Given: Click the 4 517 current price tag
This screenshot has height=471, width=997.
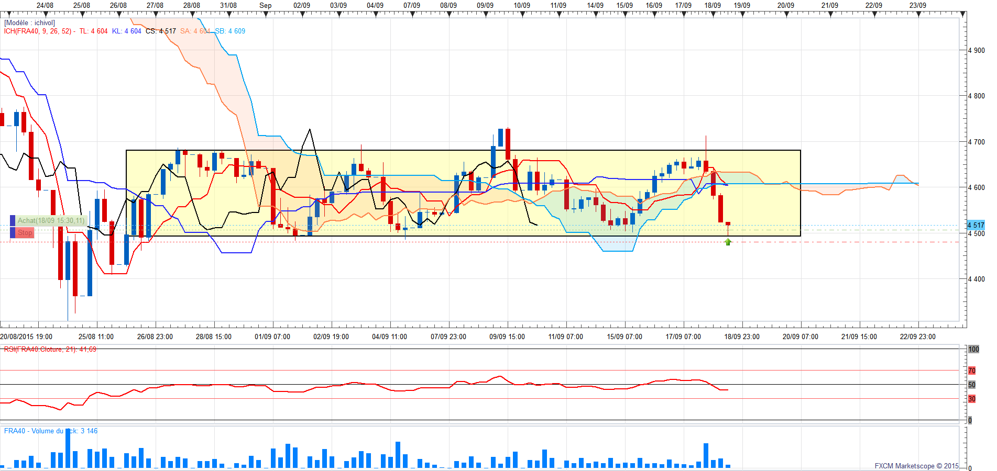Looking at the screenshot, I should coord(976,225).
